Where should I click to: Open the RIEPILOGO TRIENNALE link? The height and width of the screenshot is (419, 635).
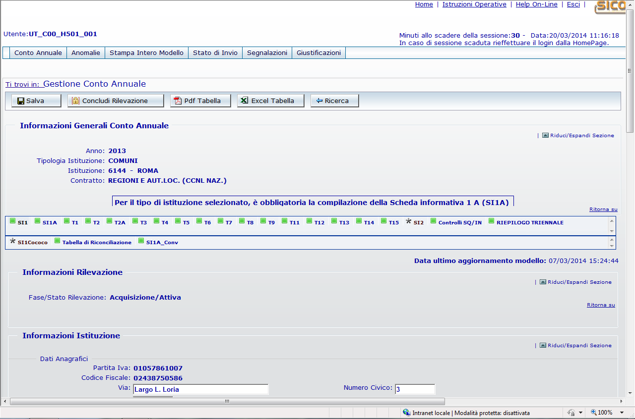pyautogui.click(x=530, y=223)
